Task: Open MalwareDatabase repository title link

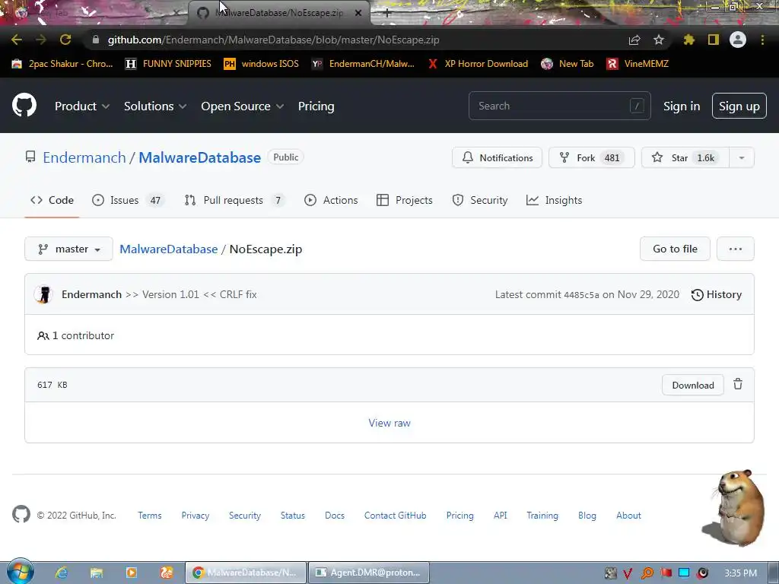Action: pyautogui.click(x=200, y=157)
